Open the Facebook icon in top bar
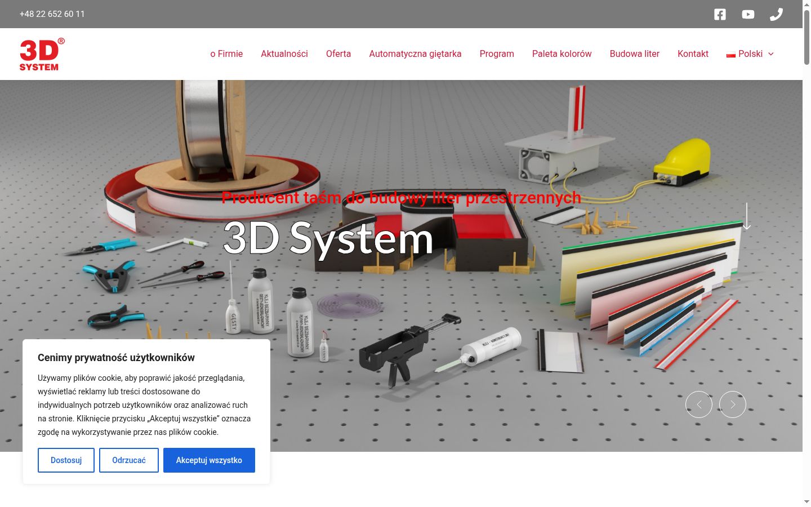 720,14
